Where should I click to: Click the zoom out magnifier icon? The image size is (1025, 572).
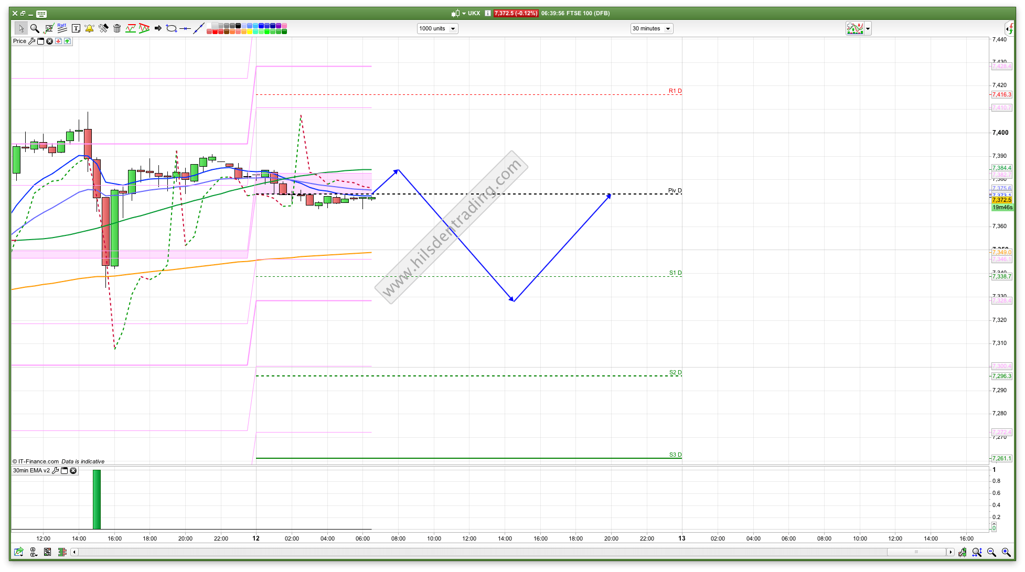pyautogui.click(x=991, y=552)
